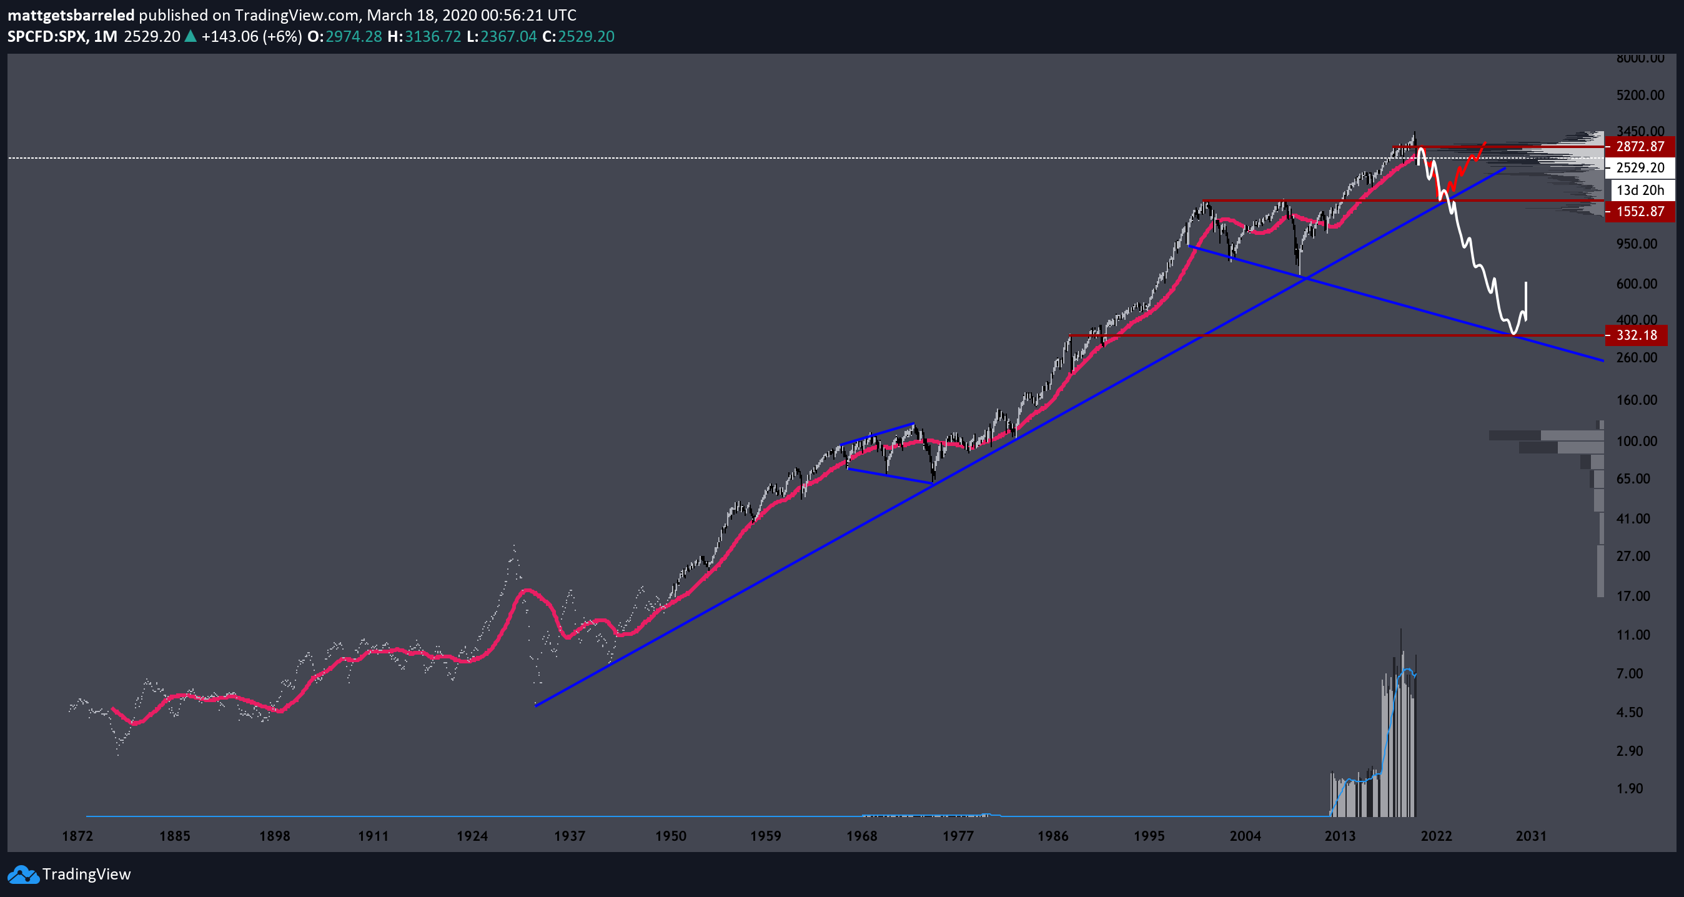The width and height of the screenshot is (1684, 897).
Task: Click the 41.00 price scale label
Action: [x=1633, y=518]
